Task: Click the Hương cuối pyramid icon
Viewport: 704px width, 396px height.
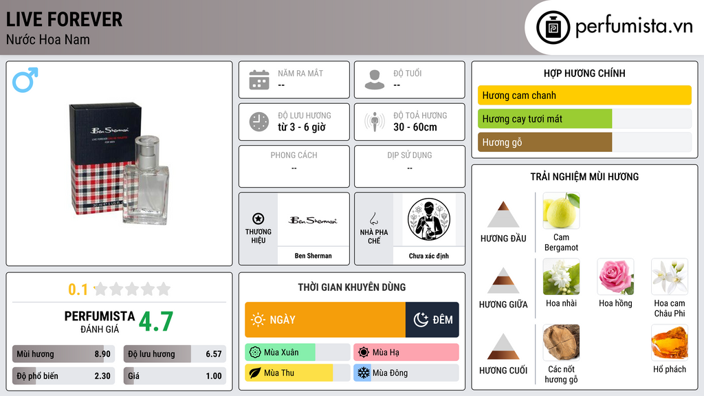Action: pos(503,346)
